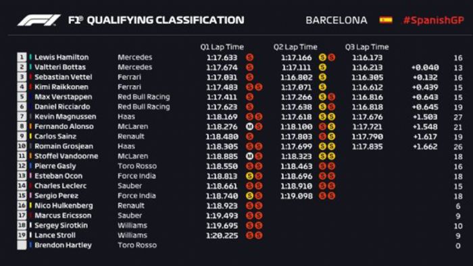
Task: Click Hamilton's red supersoft tyre icon in Q1
Action: (x=249, y=57)
